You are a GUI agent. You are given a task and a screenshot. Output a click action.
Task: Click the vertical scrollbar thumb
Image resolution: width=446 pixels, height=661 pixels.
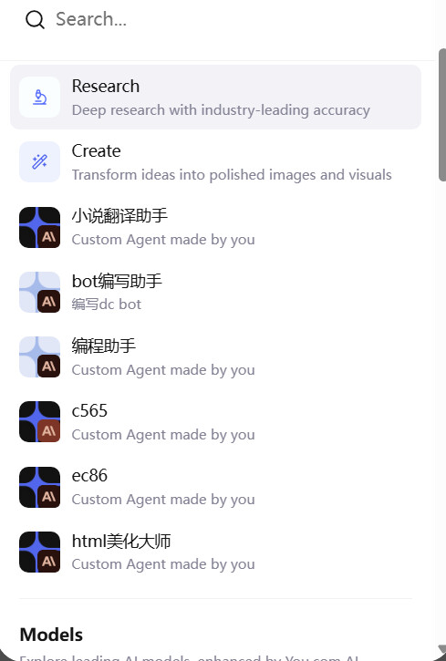click(x=442, y=115)
